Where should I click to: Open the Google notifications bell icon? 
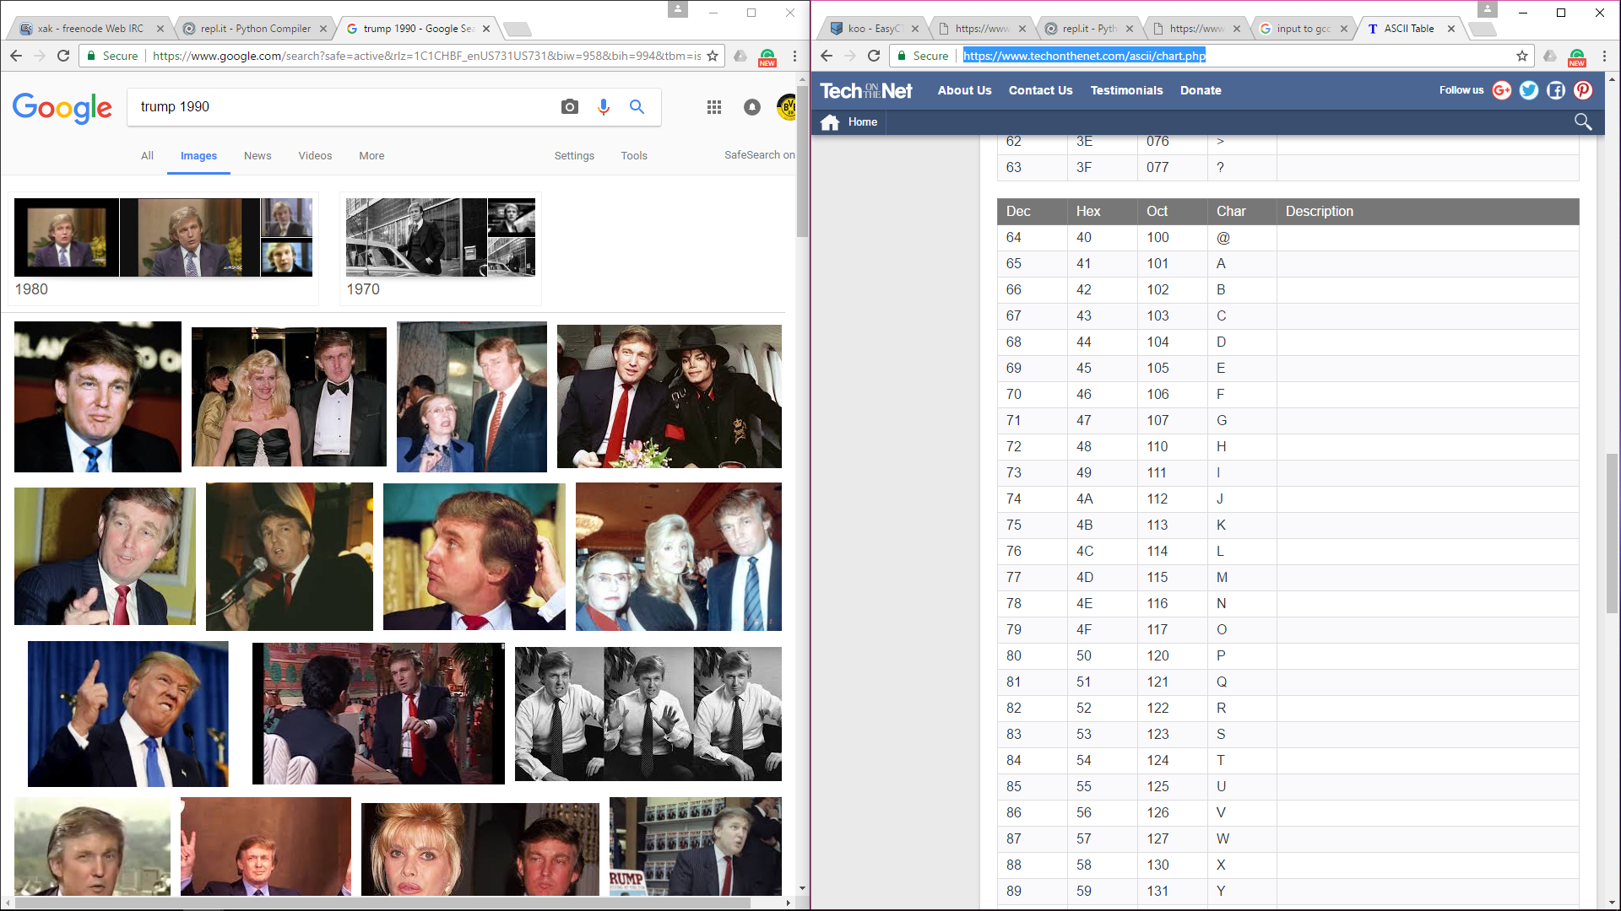click(x=752, y=107)
